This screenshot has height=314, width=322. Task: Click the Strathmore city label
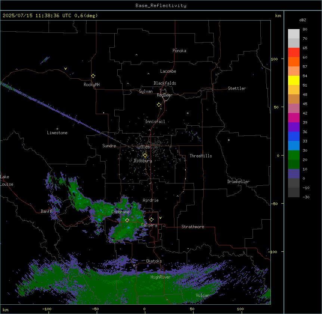pos(193,227)
